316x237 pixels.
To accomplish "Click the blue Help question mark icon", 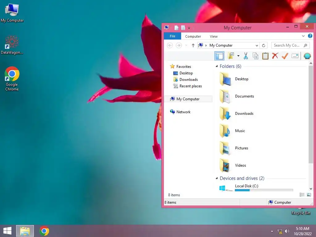I will click(310, 36).
